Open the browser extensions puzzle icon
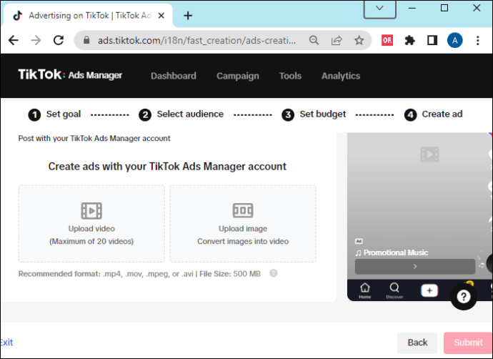Image resolution: width=493 pixels, height=359 pixels. tap(409, 40)
